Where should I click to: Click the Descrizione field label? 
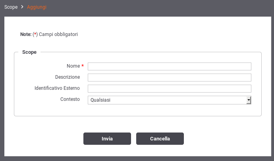(68, 77)
